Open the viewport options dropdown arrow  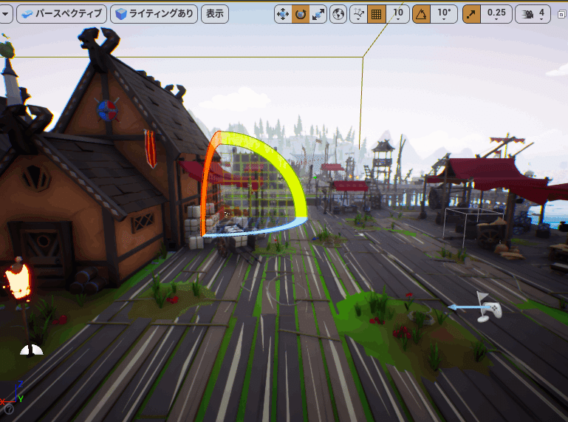tap(5, 14)
